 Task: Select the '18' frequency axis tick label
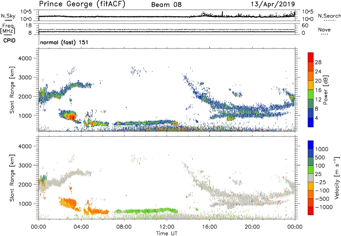29,25
